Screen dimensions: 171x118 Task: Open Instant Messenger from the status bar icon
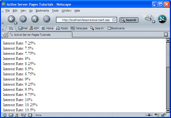tap(17, 115)
